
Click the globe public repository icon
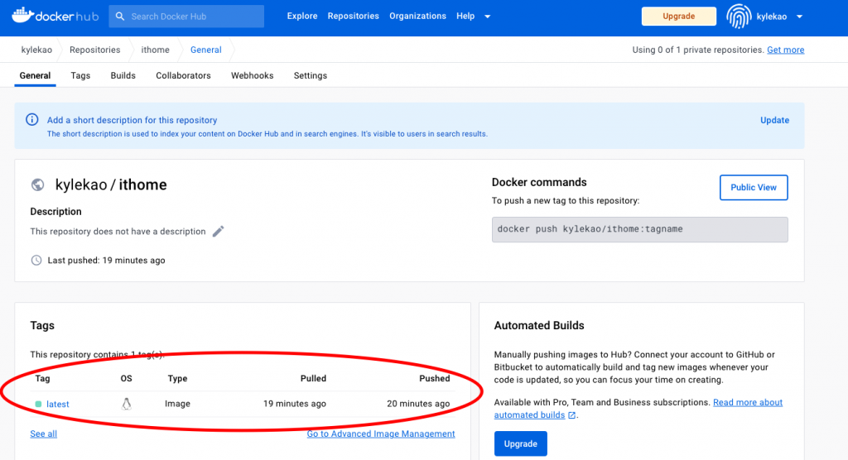coord(37,184)
